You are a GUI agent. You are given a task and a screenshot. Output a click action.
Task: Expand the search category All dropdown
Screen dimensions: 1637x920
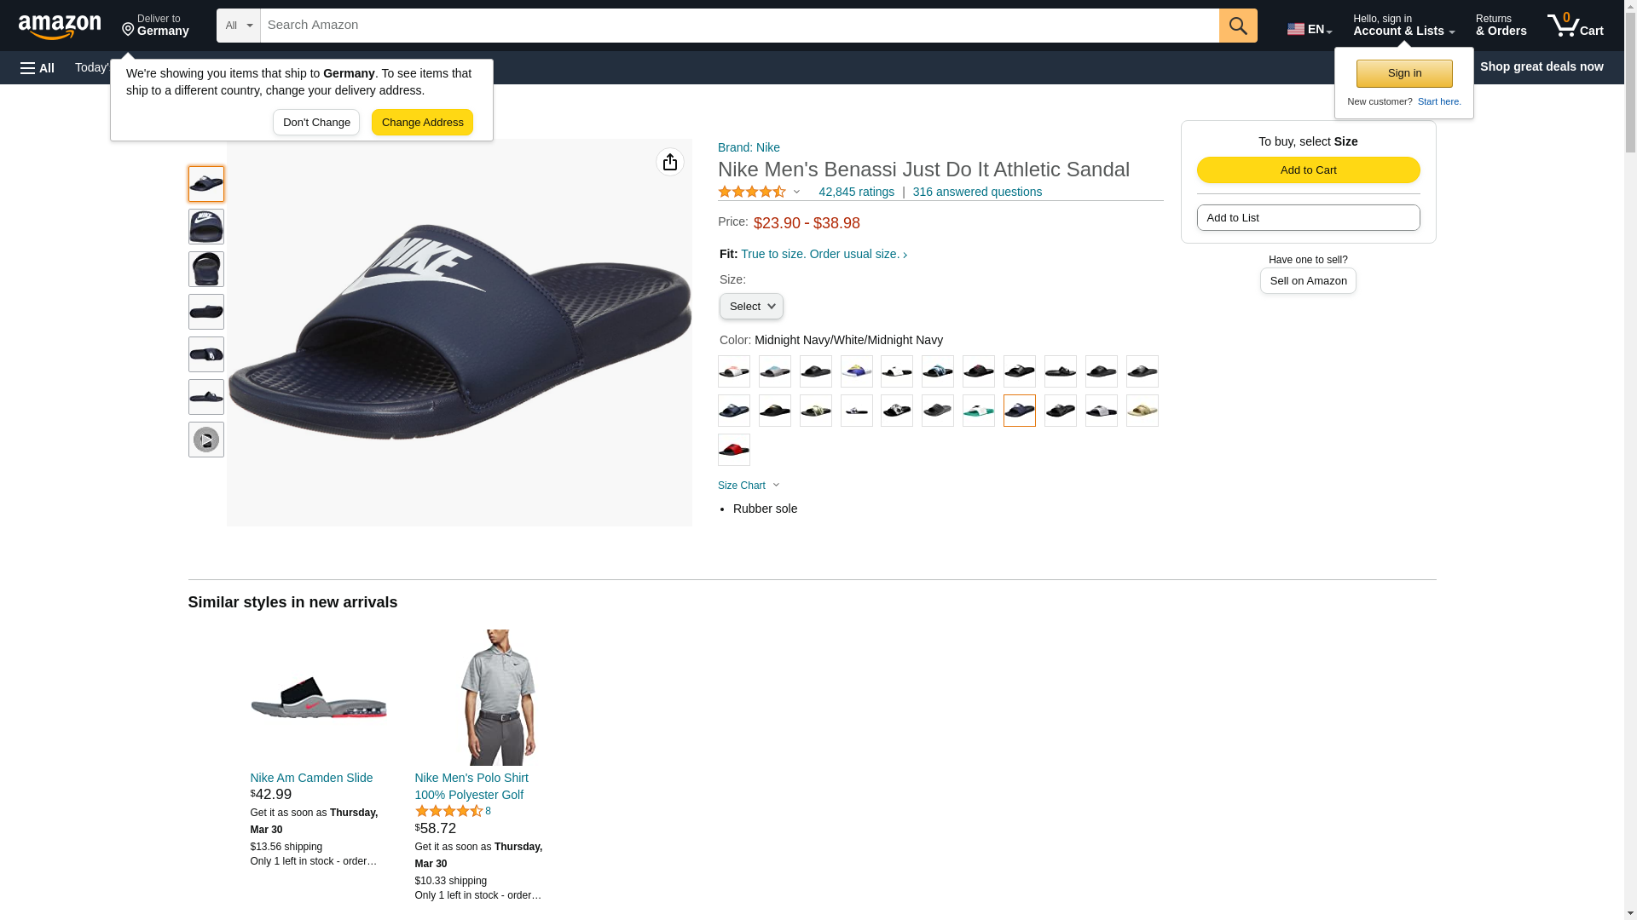(x=238, y=26)
